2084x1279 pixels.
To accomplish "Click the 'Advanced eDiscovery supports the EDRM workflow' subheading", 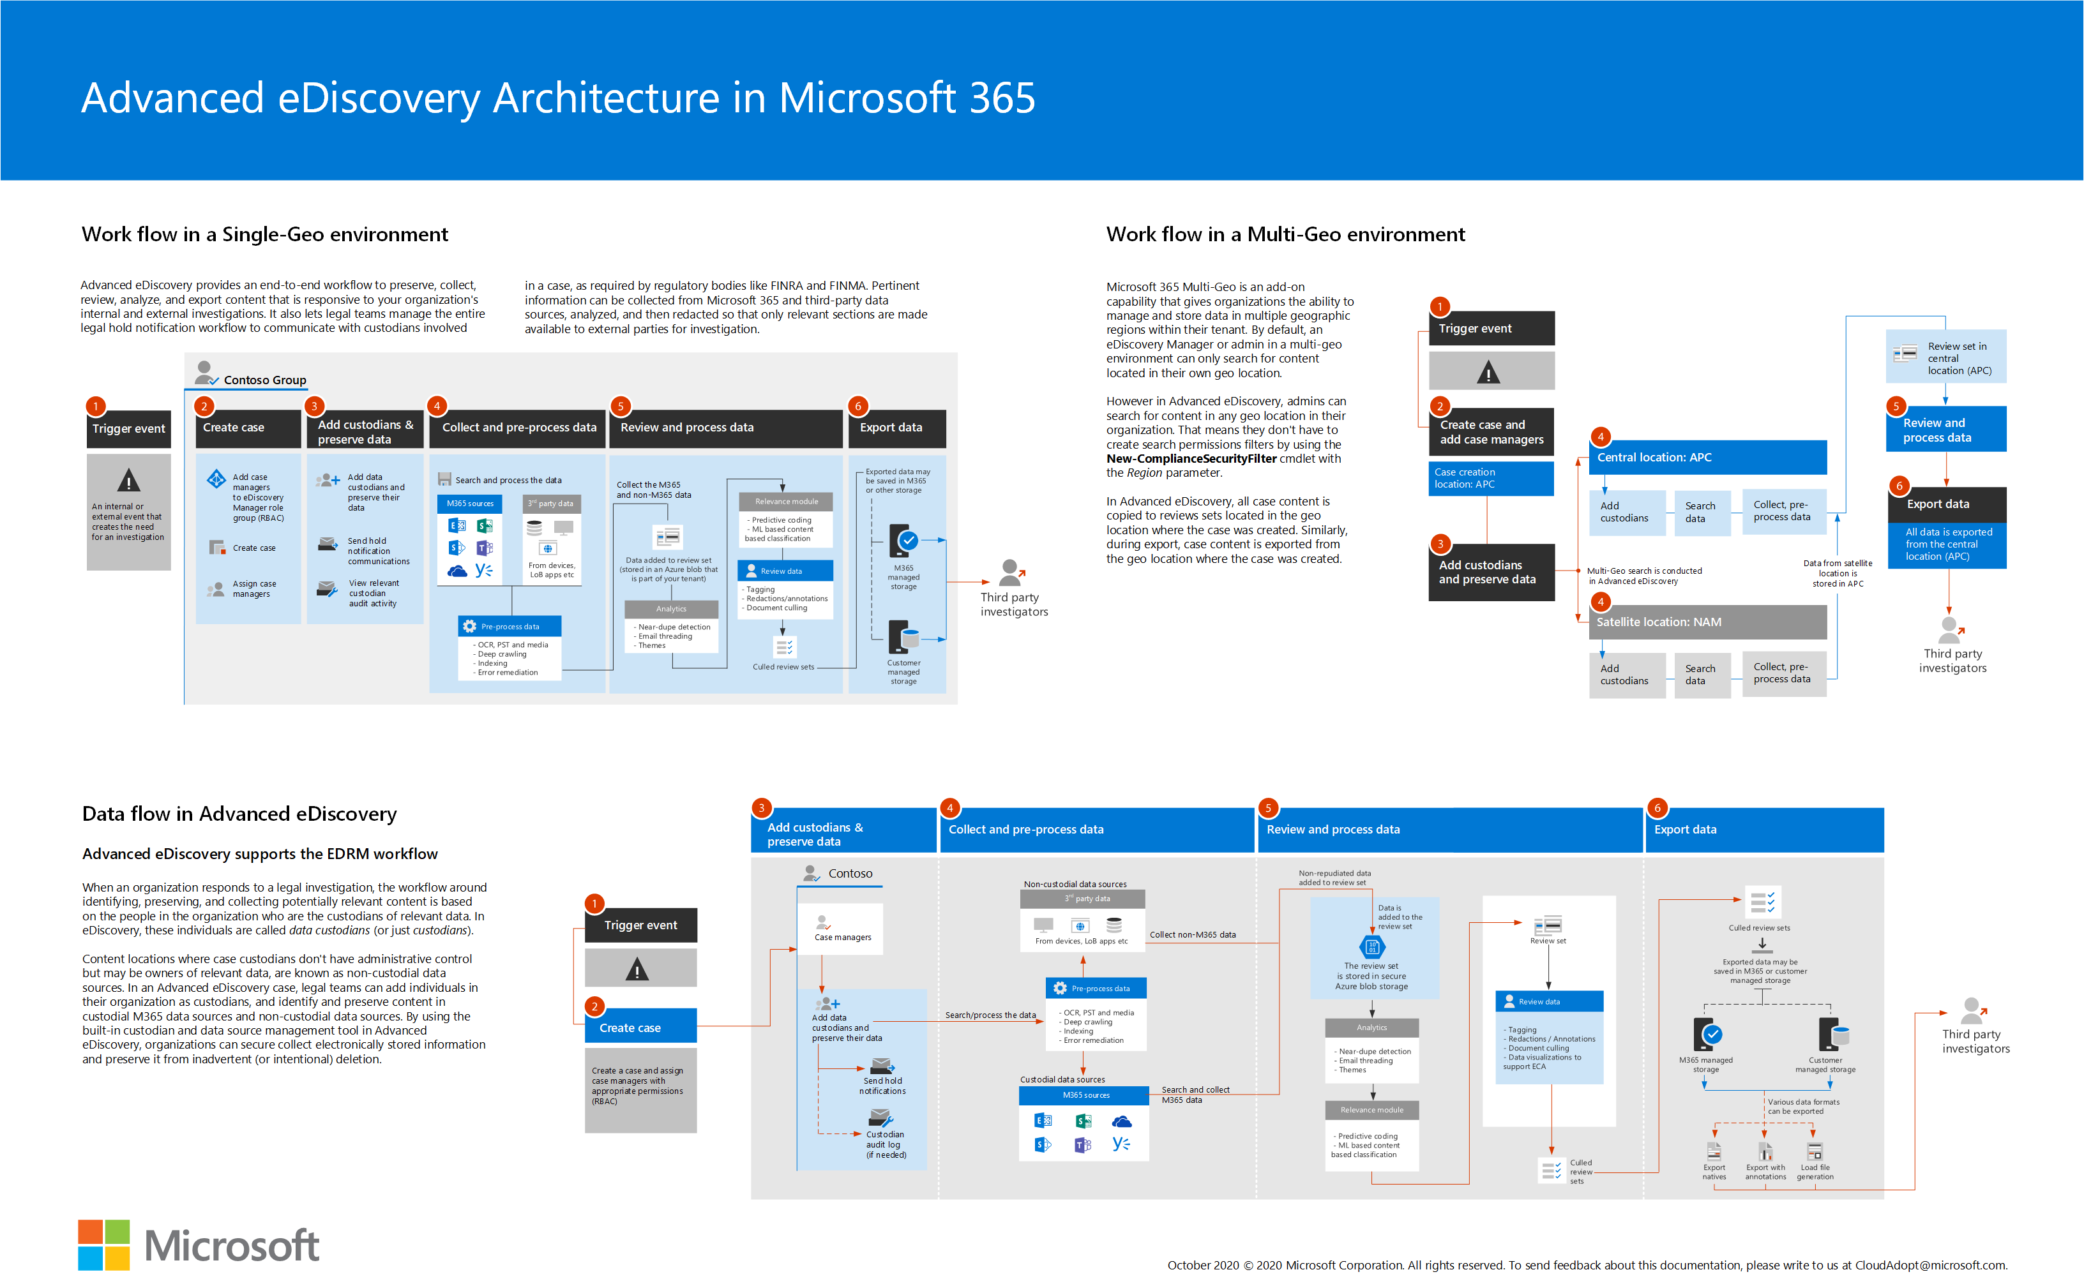I will pyautogui.click(x=260, y=853).
